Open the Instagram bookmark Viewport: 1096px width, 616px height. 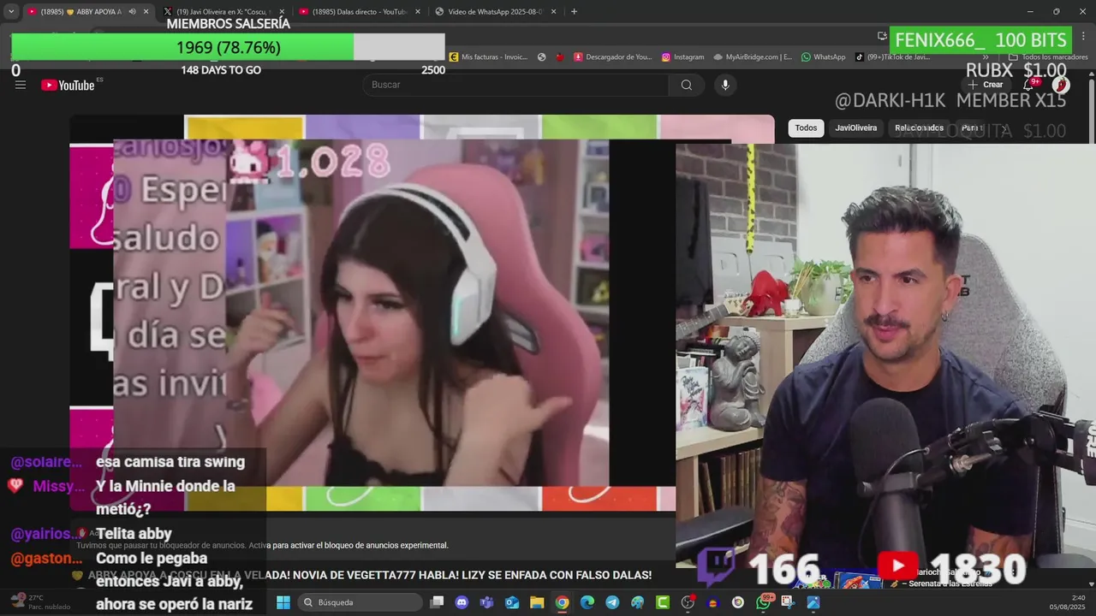point(682,57)
